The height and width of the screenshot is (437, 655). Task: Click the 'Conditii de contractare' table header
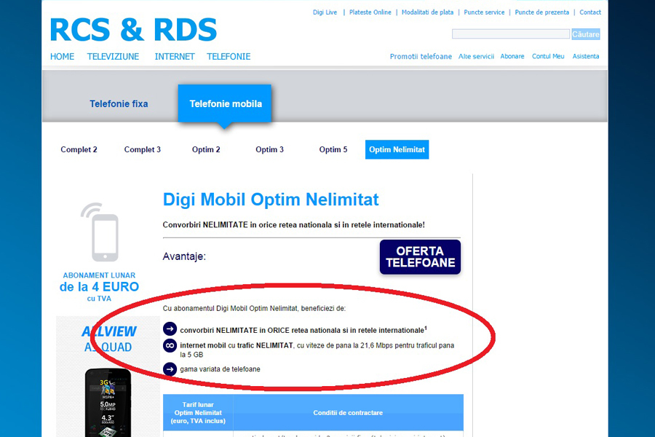348,413
